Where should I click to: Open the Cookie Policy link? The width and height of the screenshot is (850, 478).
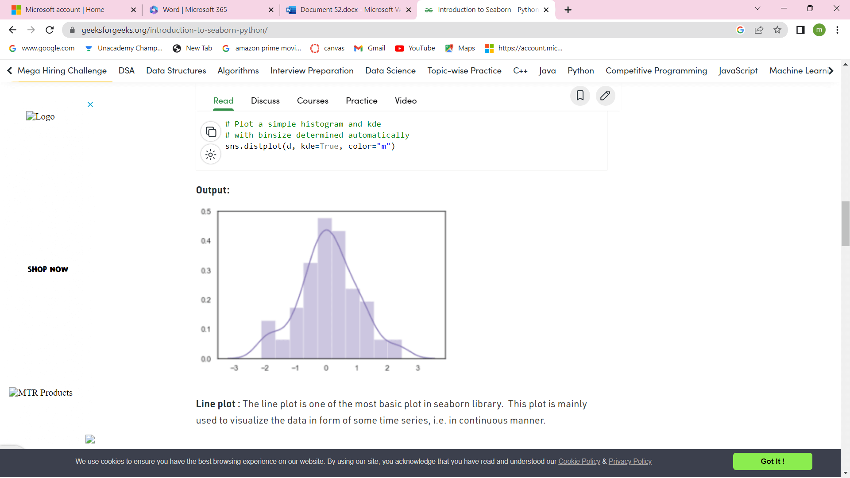(579, 461)
